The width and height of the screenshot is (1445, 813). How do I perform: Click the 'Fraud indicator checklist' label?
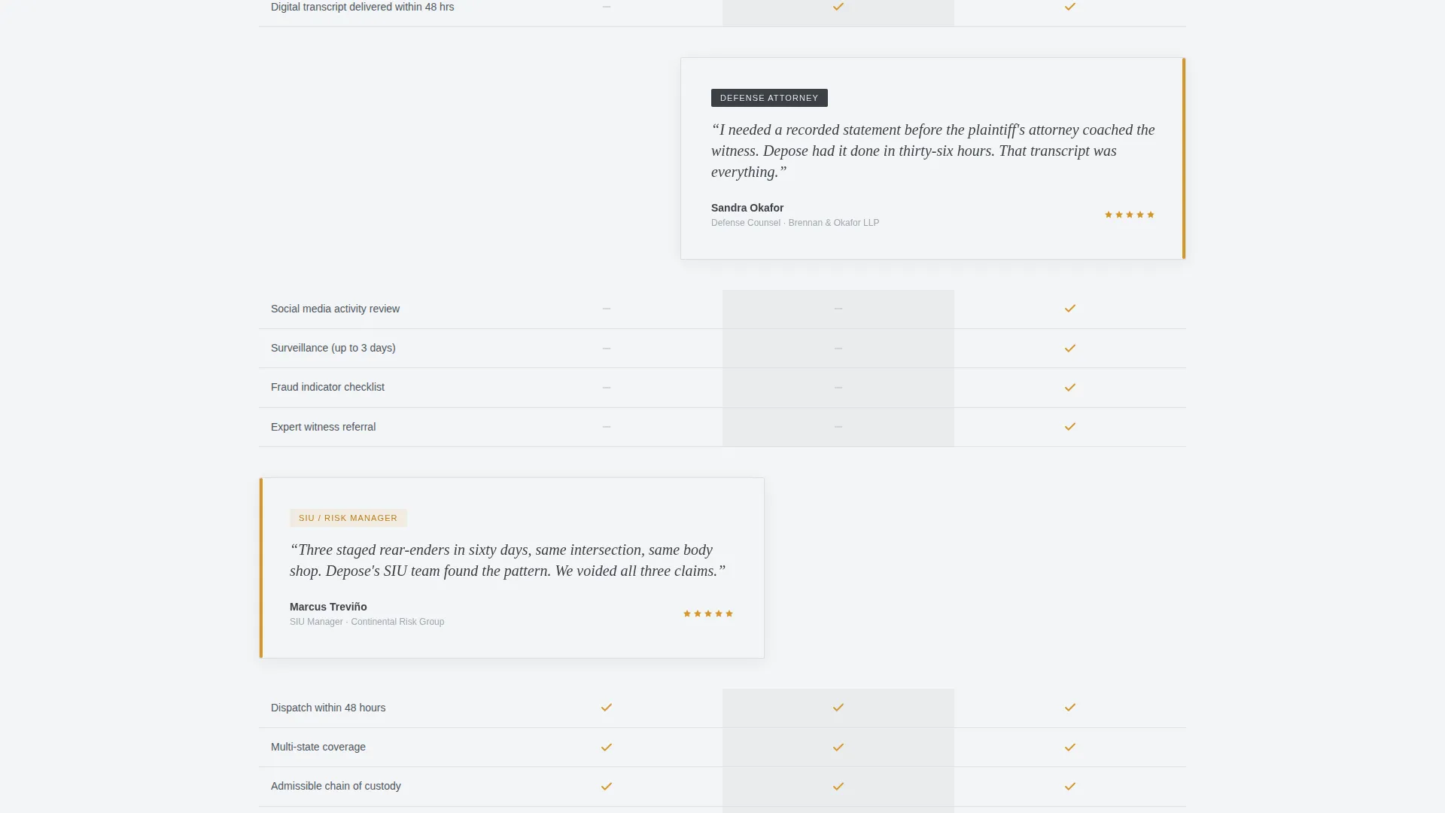click(327, 387)
